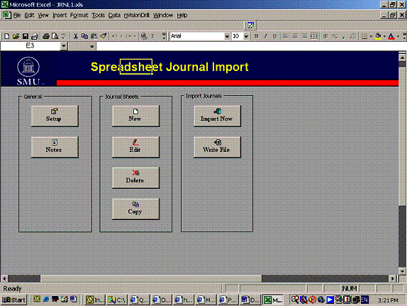Toggle Italic formatting button
This screenshot has width=407, height=306.
click(x=265, y=36)
